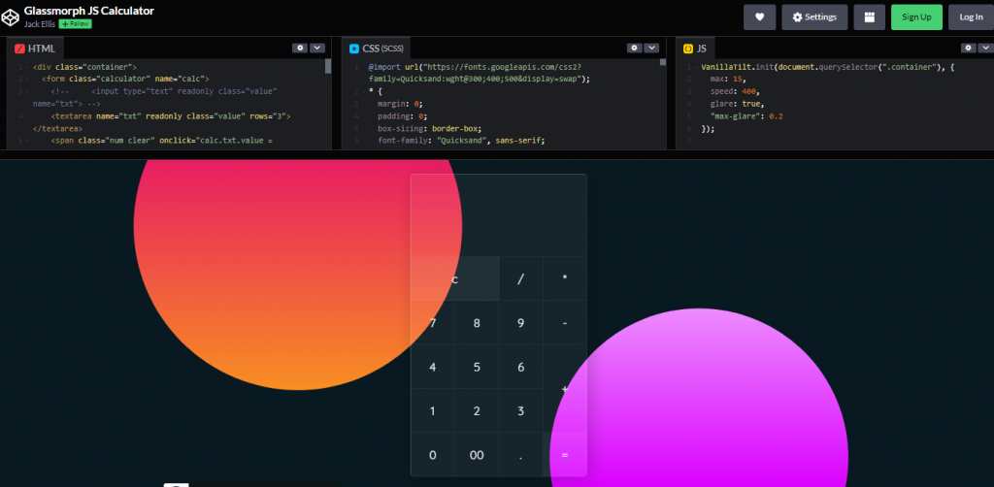This screenshot has height=487, width=994.
Task: Click the yellow JS panel icon
Action: (x=688, y=49)
